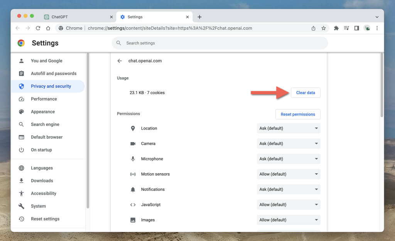
Task: Toggle the browser side panel icon
Action: tap(356, 28)
